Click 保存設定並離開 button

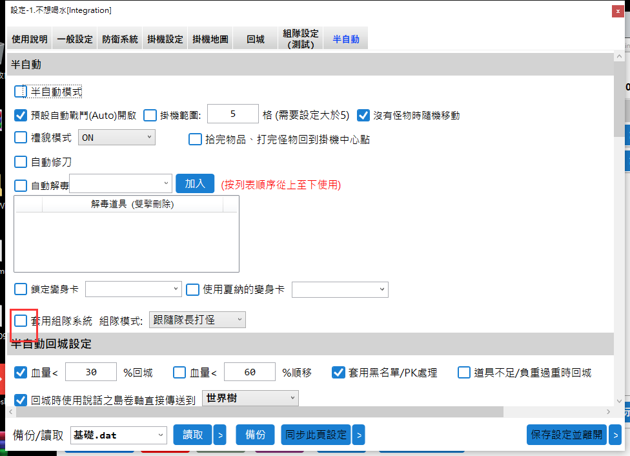click(x=567, y=435)
